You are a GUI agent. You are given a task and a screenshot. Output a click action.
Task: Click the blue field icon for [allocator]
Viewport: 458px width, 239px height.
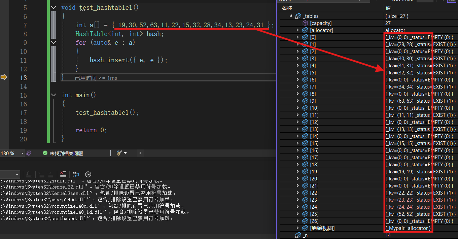305,30
